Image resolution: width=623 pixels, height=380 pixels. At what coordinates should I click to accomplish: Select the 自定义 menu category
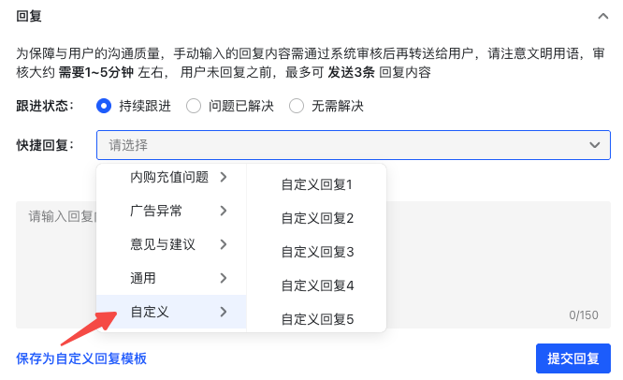pyautogui.click(x=150, y=312)
